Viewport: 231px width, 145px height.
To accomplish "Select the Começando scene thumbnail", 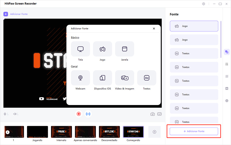I will pyautogui.click(x=133, y=132).
